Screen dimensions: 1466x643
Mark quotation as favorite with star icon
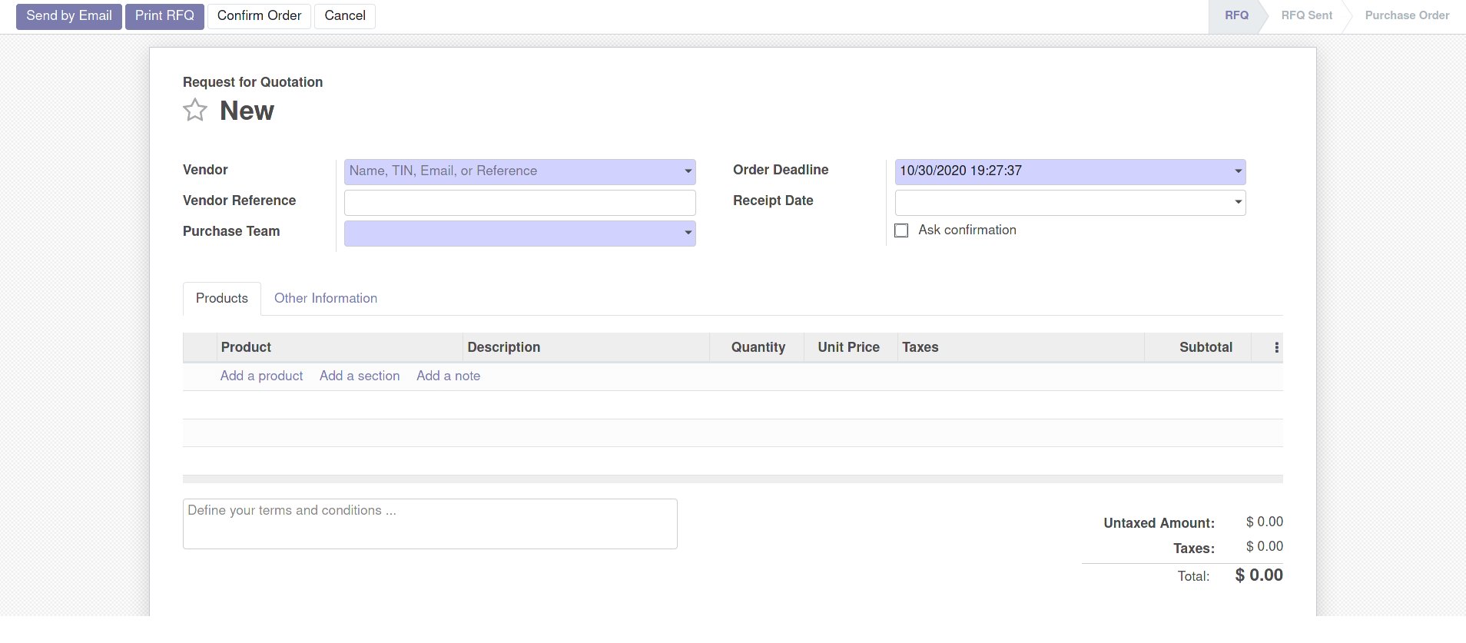point(195,111)
